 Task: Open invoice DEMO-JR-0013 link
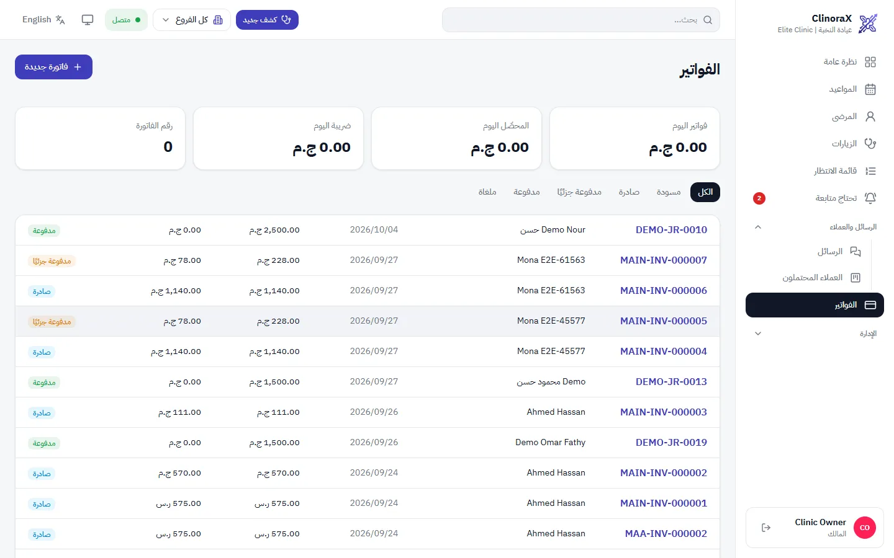coord(671,382)
